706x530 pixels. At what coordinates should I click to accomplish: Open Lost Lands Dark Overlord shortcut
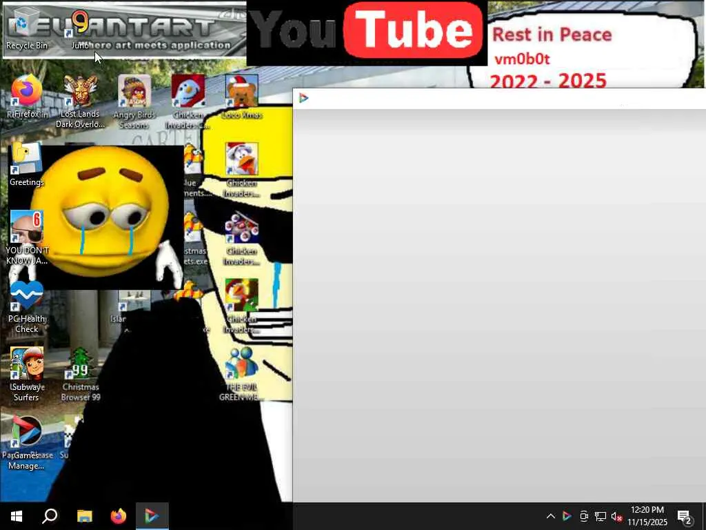pos(80,102)
